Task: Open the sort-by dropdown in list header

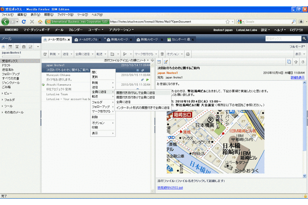Action: [148, 60]
